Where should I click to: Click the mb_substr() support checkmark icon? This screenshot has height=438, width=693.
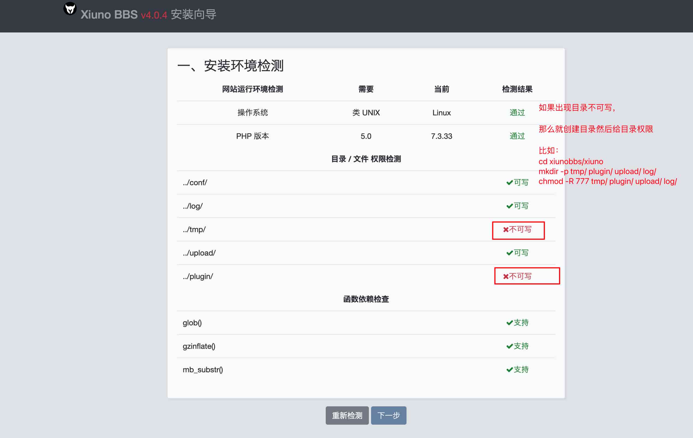(x=509, y=370)
